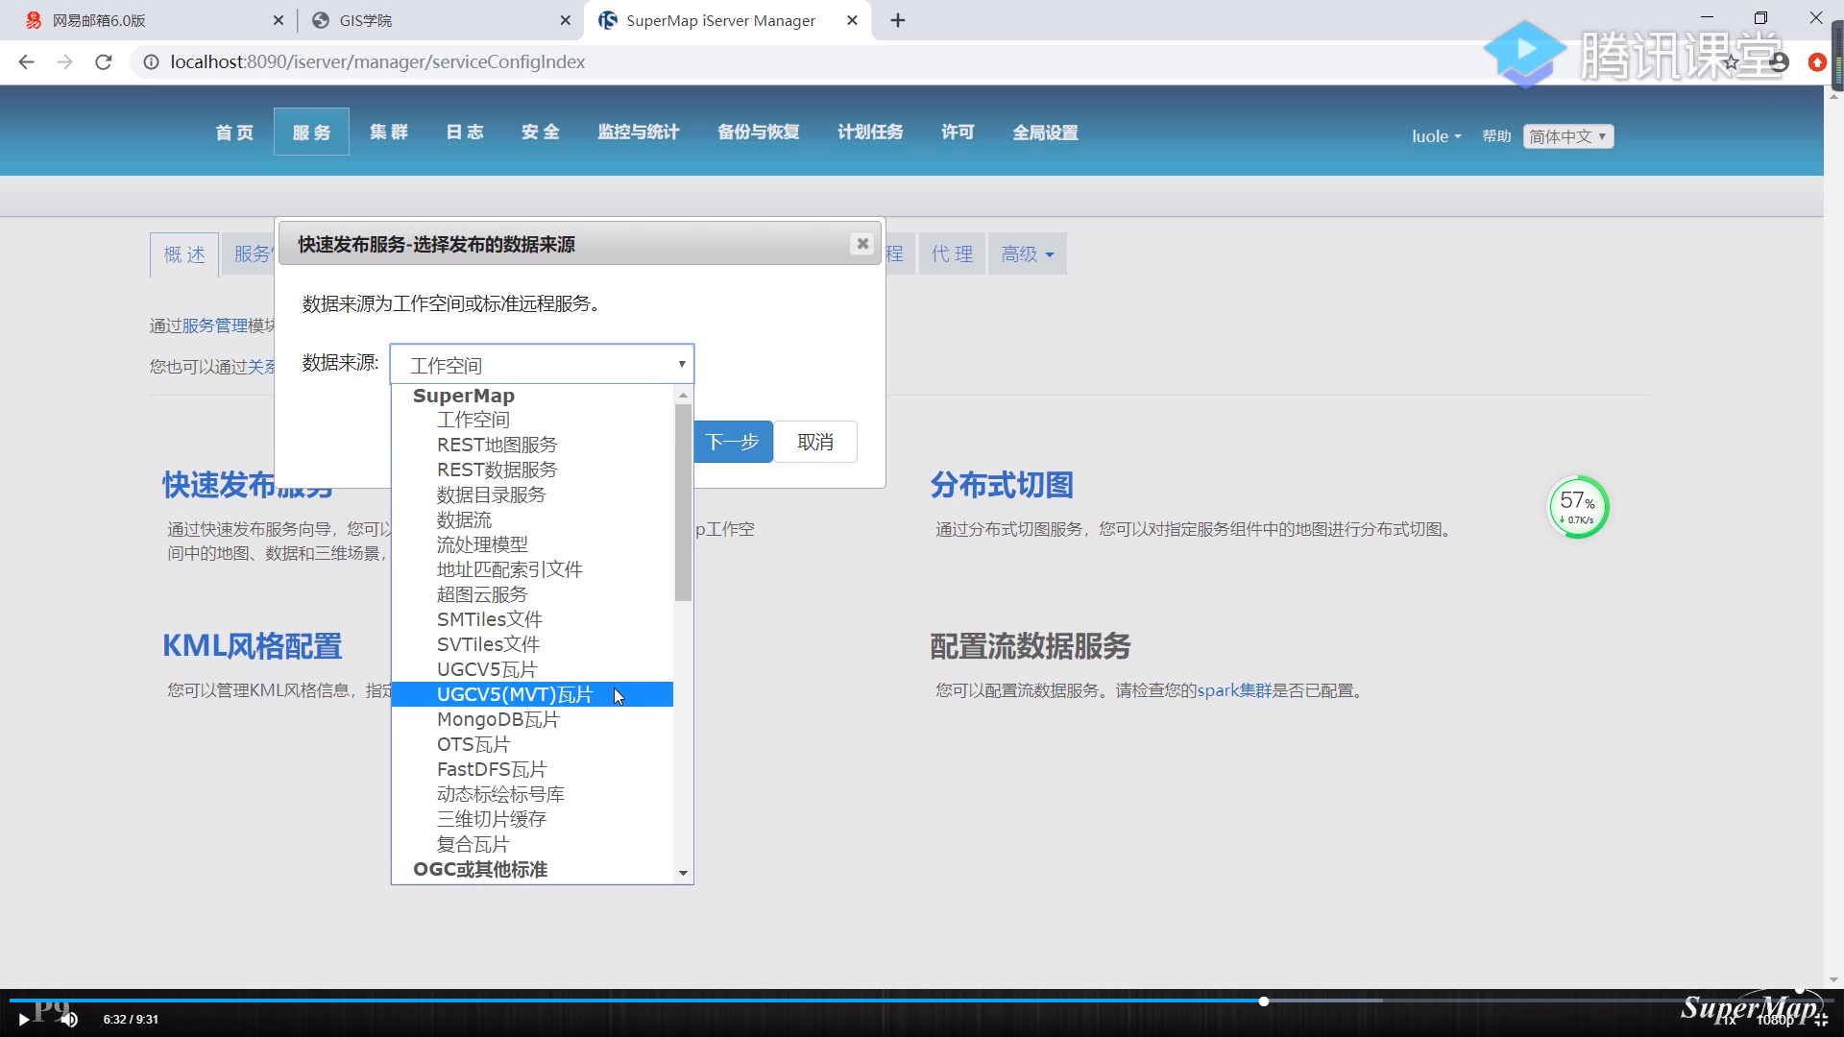Screen dimensions: 1844x1037
Task: Open the spark集群 link
Action: point(1234,690)
